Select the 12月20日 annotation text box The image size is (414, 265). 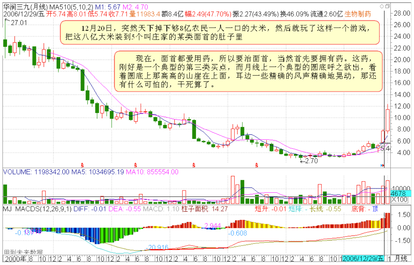pyautogui.click(x=220, y=33)
